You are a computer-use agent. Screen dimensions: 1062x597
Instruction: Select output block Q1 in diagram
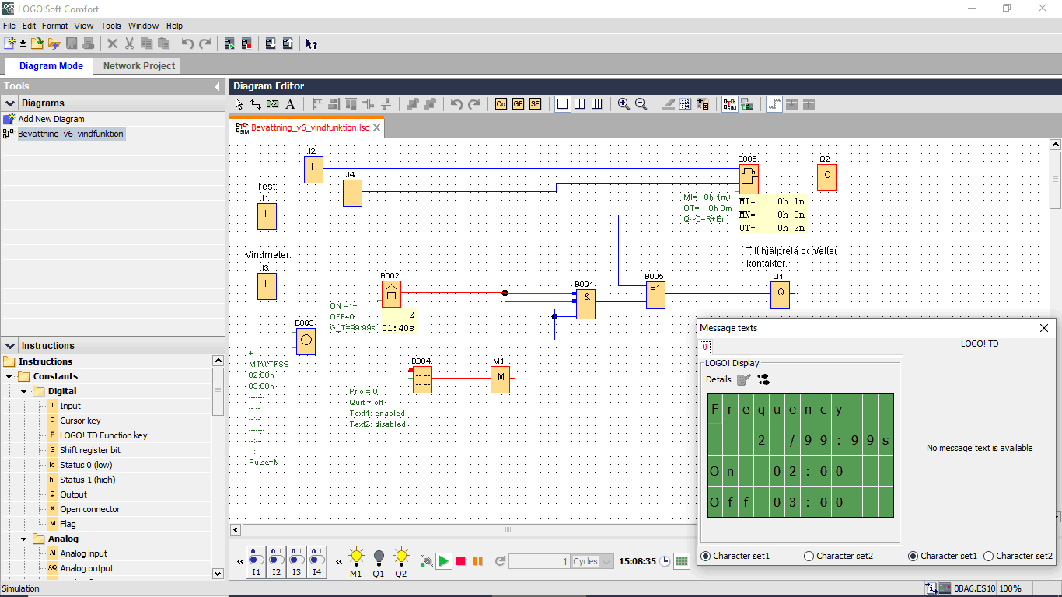(780, 295)
